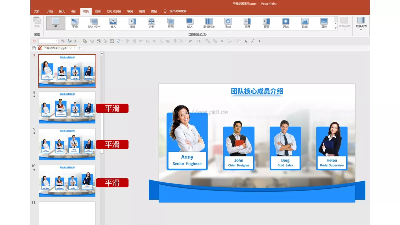Open the 文件 file menu
The height and width of the screenshot is (225, 400).
(37, 11)
